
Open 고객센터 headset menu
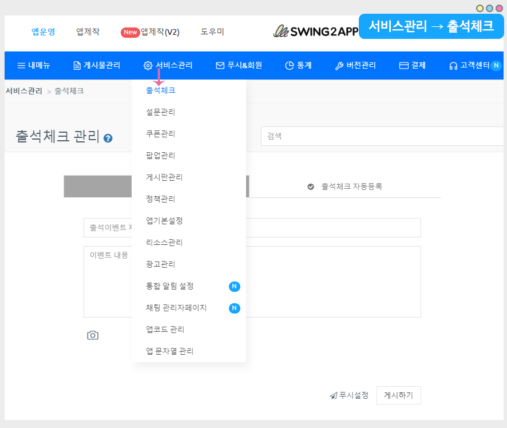pos(469,65)
